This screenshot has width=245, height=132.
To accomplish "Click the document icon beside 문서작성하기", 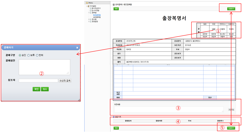I will point(91,8).
